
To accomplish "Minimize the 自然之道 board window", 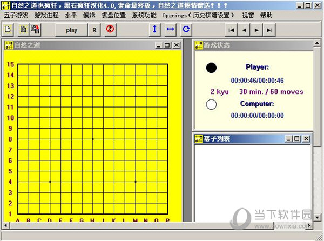I will pos(158,45).
